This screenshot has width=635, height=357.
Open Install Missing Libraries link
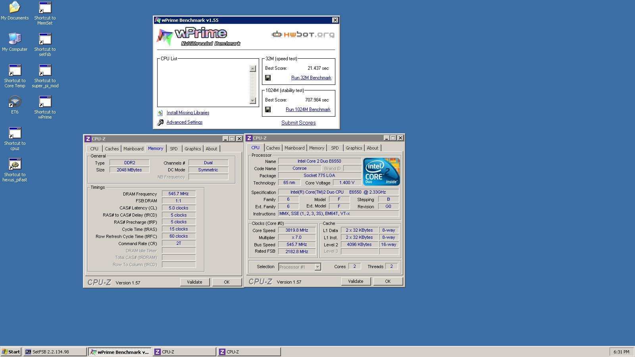tap(188, 113)
